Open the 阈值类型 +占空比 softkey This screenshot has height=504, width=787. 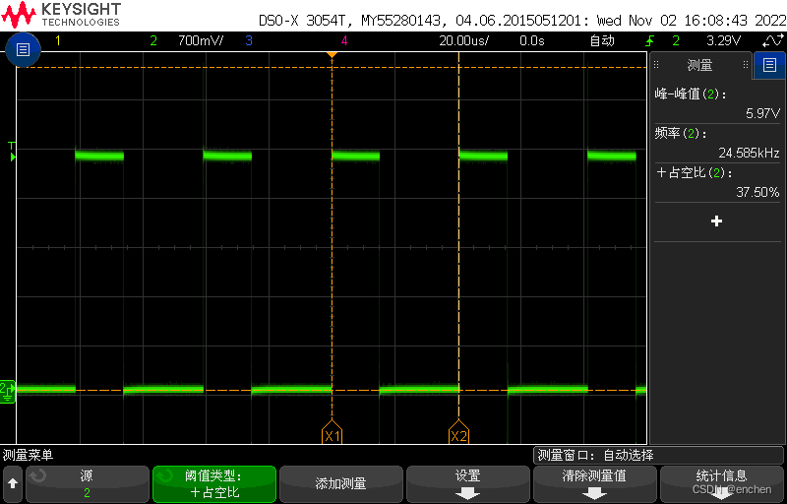click(x=214, y=484)
